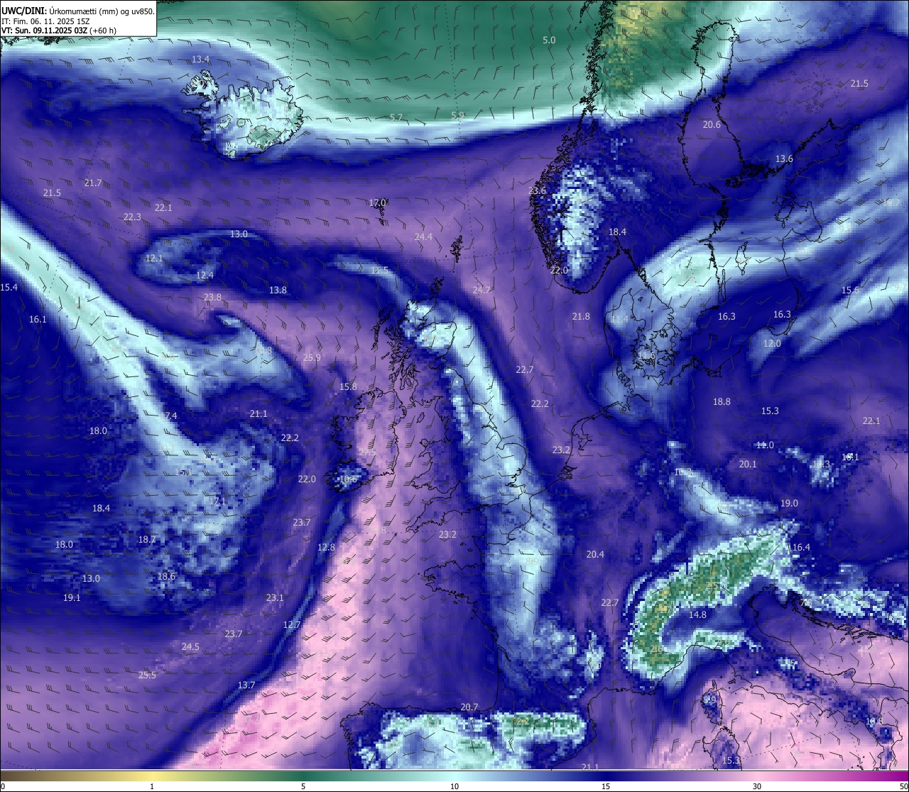909x792 pixels.
Task: Click the IT: Fim. 06. 11. 2025 15Z line
Action: click(45, 21)
